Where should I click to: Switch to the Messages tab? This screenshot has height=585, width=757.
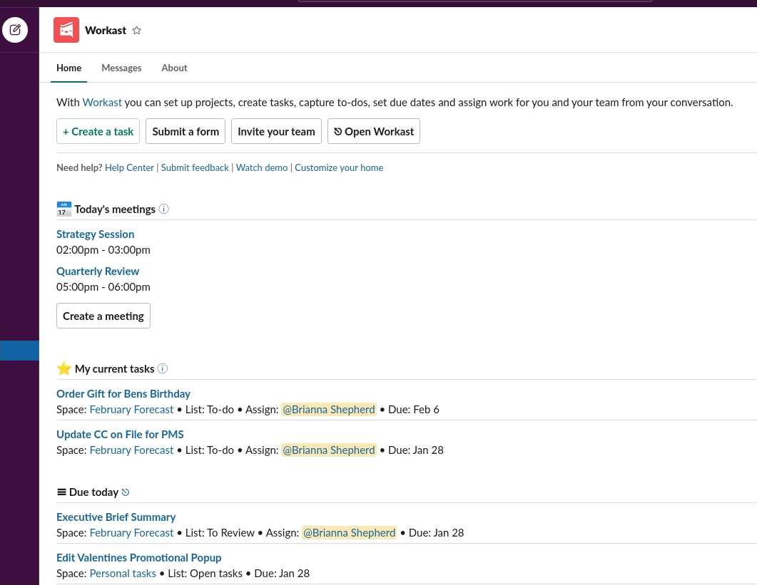tap(121, 68)
